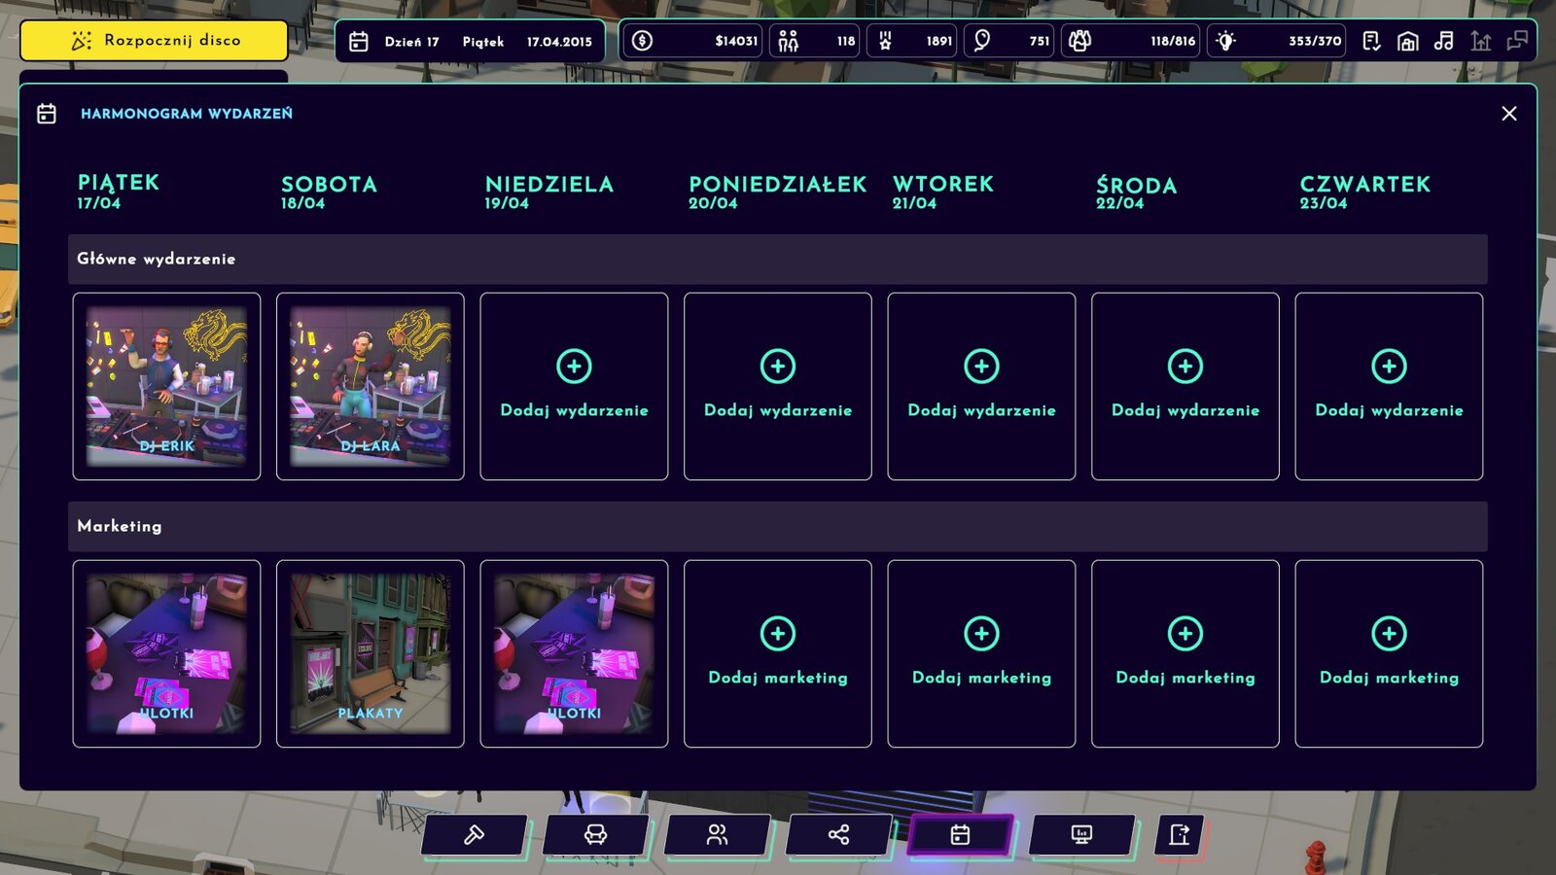1556x875 pixels.
Task: Add marketing for Poniedziałek 20/04
Action: tap(778, 653)
